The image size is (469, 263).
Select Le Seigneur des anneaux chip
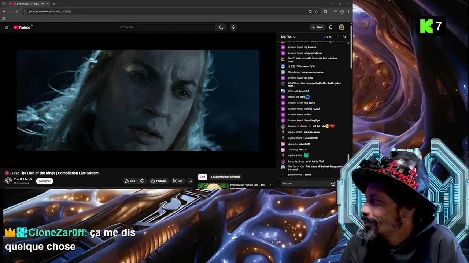coord(225,177)
